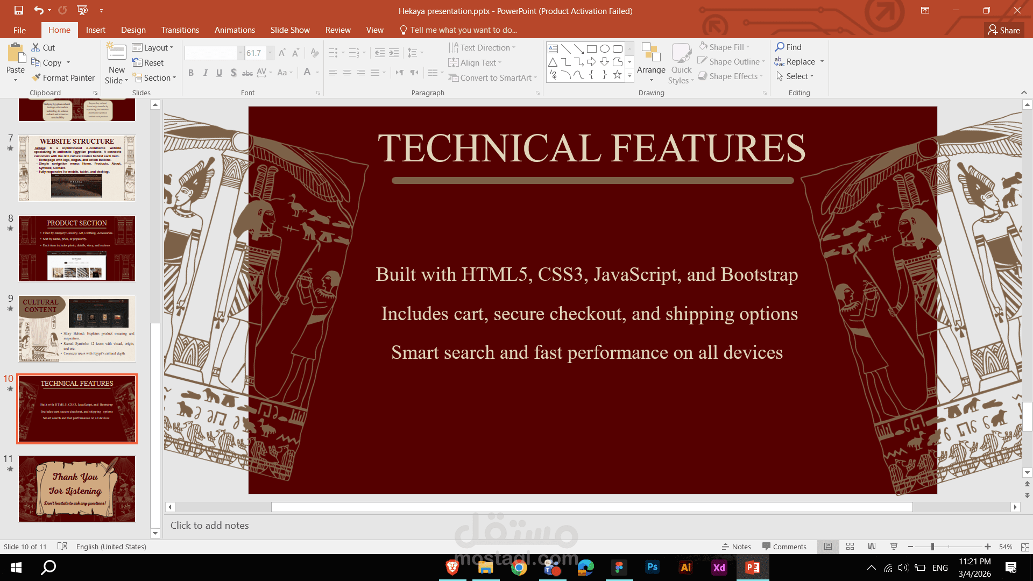
Task: Click the Share button
Action: click(x=1004, y=30)
